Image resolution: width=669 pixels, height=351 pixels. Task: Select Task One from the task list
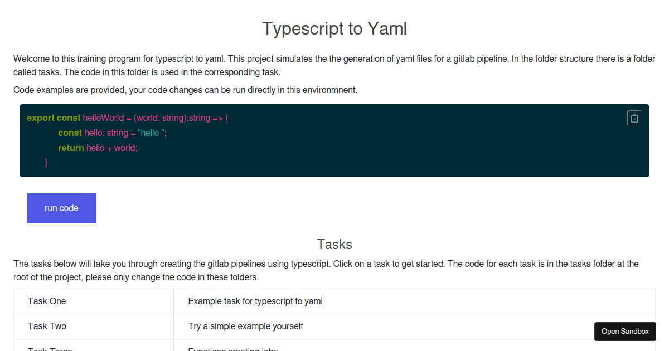coord(47,301)
